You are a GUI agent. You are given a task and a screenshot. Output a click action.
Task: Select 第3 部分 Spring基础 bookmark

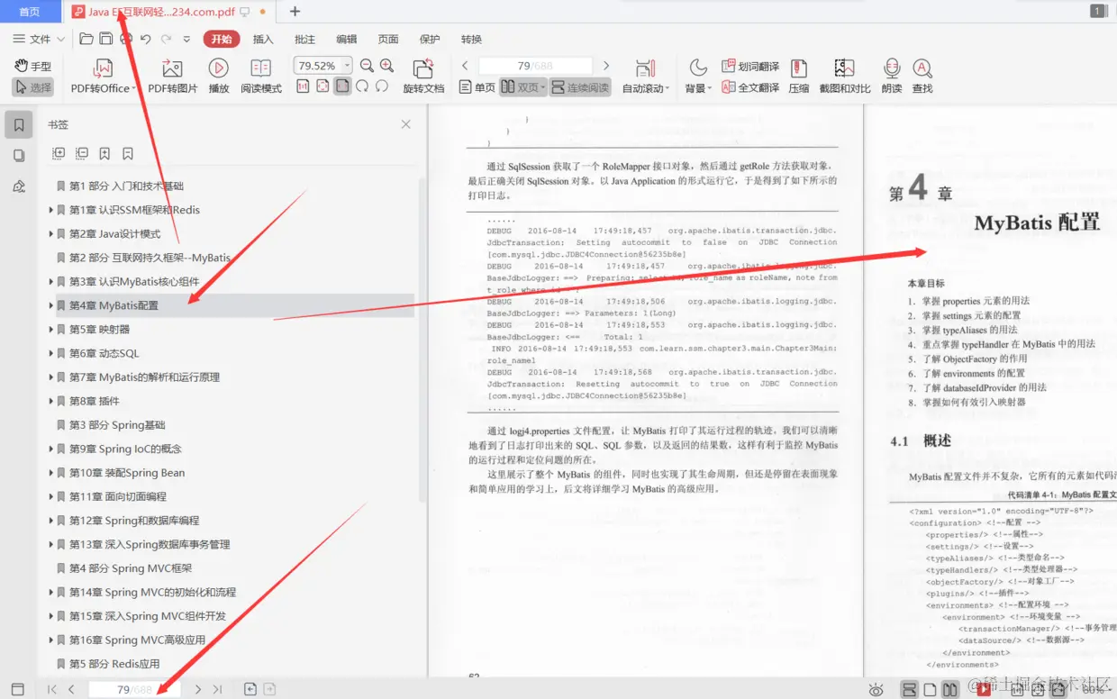117,425
